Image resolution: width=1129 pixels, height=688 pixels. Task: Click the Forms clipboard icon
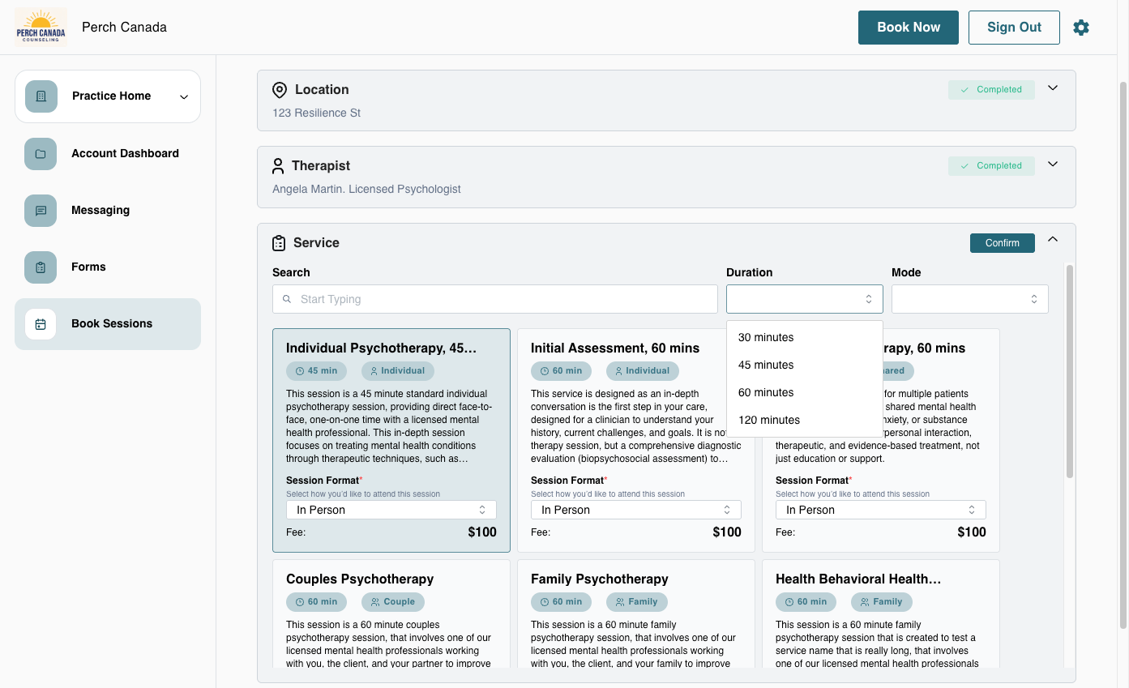tap(41, 267)
